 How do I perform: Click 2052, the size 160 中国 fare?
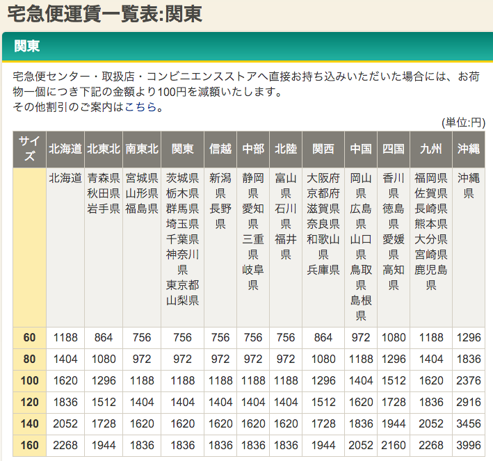[x=361, y=445]
